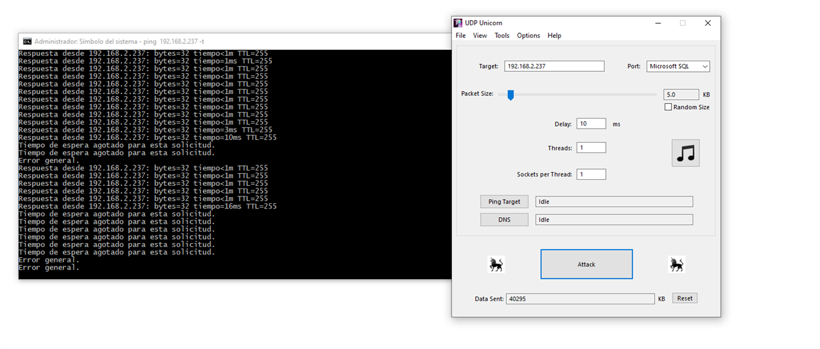Click the Threads input field
The height and width of the screenshot is (349, 820).
point(591,148)
